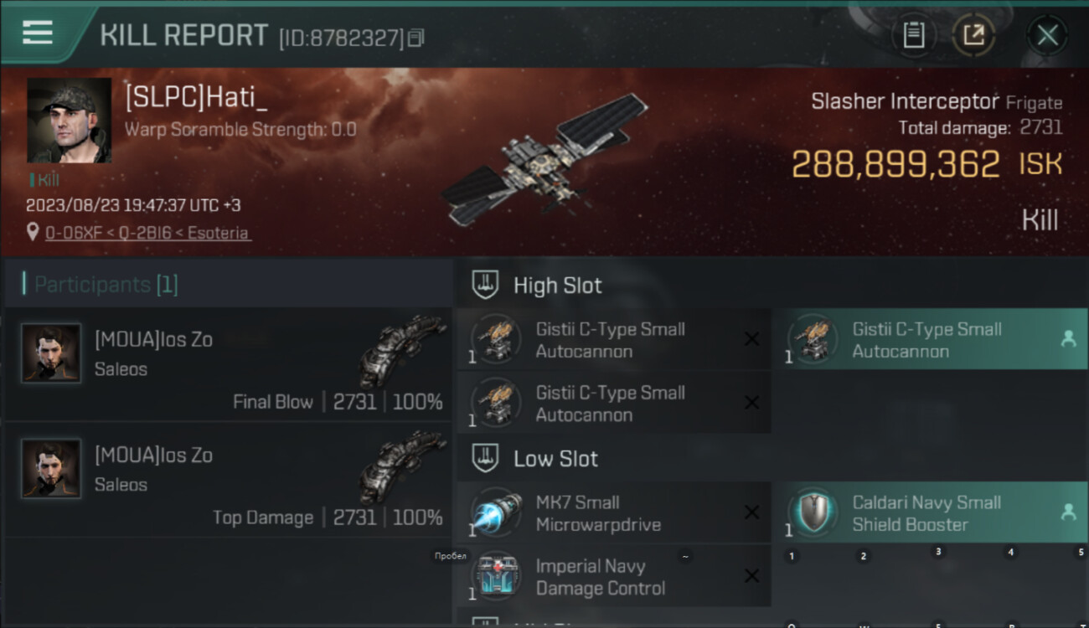This screenshot has width=1089, height=628.
Task: Click the X beside first Gistii Autocannon
Action: coord(751,339)
